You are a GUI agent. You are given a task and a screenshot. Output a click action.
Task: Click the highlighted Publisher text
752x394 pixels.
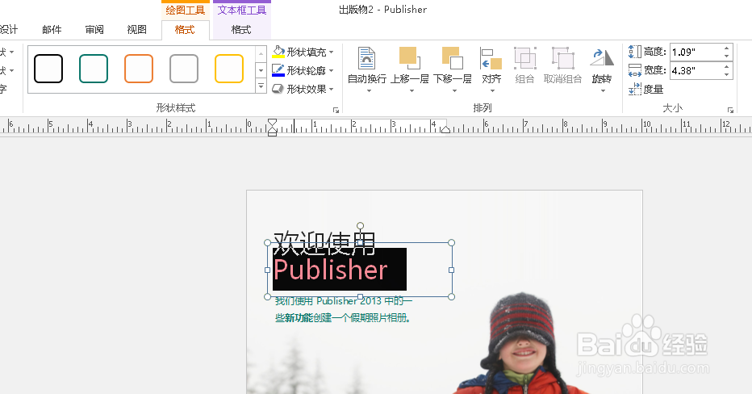tap(331, 270)
